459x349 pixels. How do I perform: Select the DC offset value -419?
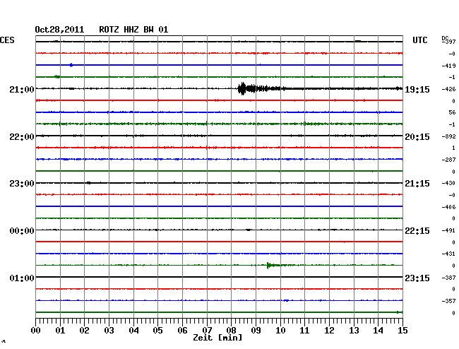click(x=448, y=66)
